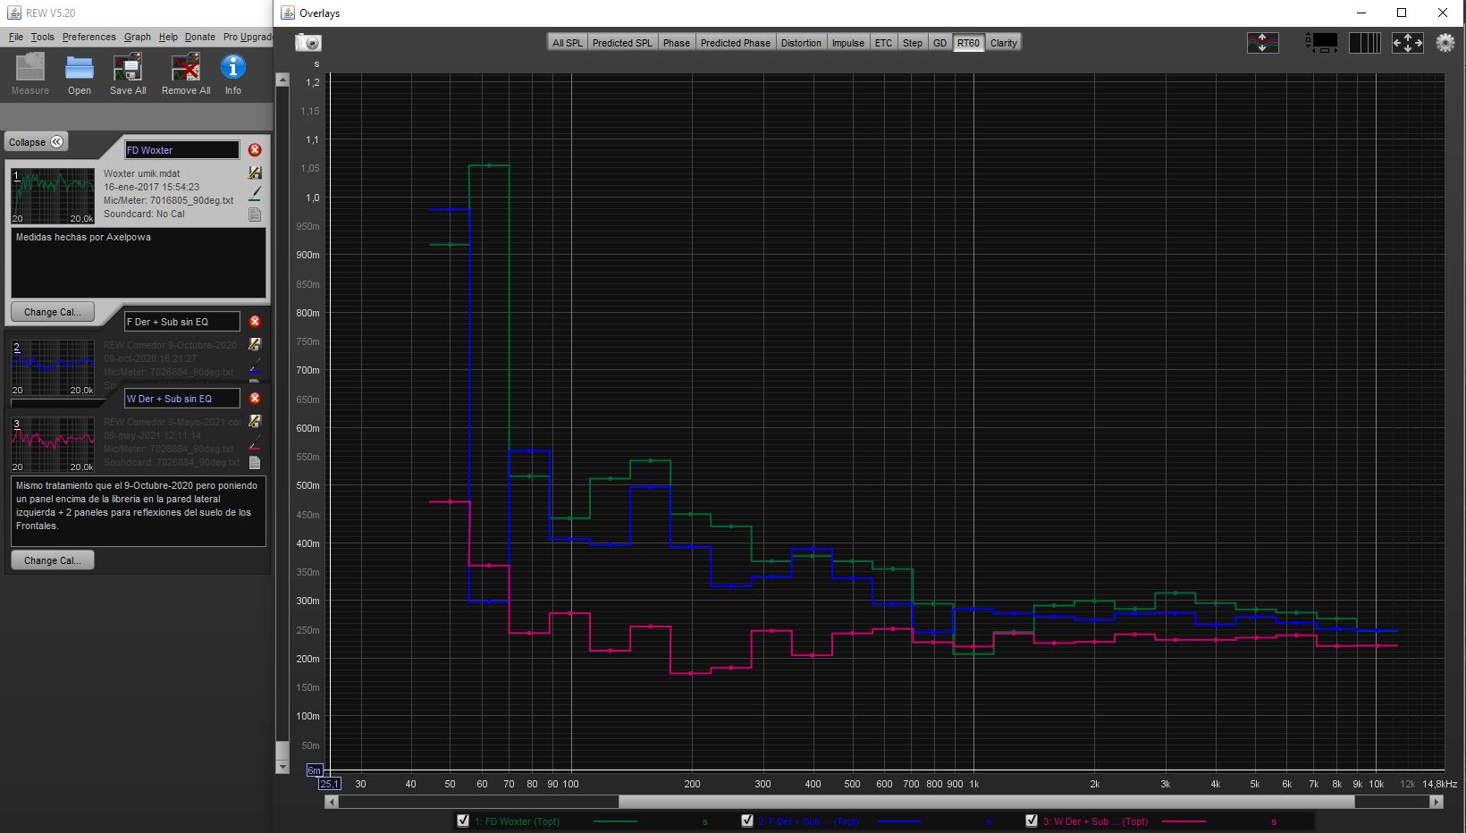Screen dimensions: 1466x833
Task: Edit the FD Woxter name field
Action: pyautogui.click(x=181, y=150)
